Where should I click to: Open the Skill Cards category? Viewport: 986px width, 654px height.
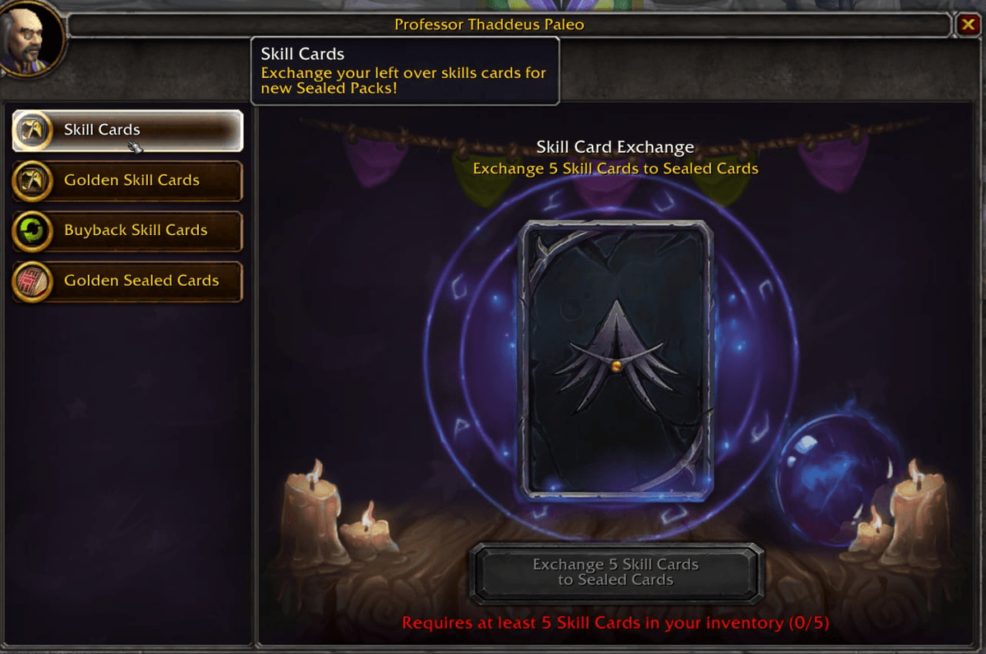click(127, 131)
